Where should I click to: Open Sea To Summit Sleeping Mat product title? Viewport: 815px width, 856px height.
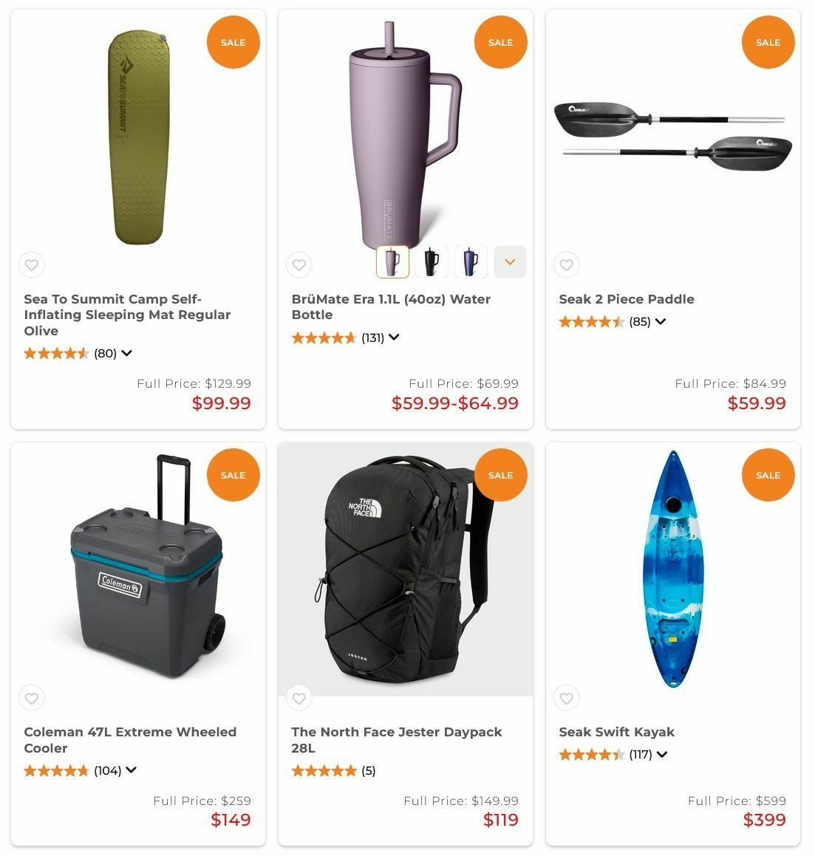coord(127,315)
